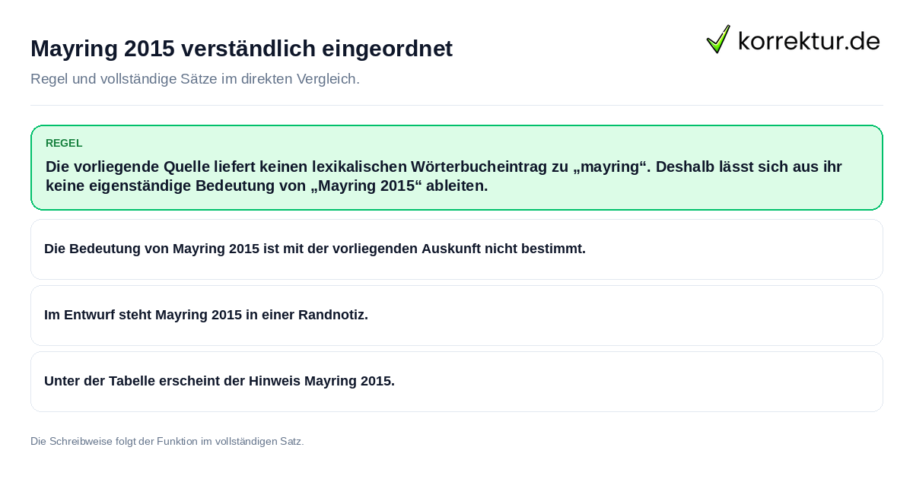
Task: Click subtitle "Regel und vollständige Sätze im direkten Vergleich."
Action: click(x=195, y=79)
